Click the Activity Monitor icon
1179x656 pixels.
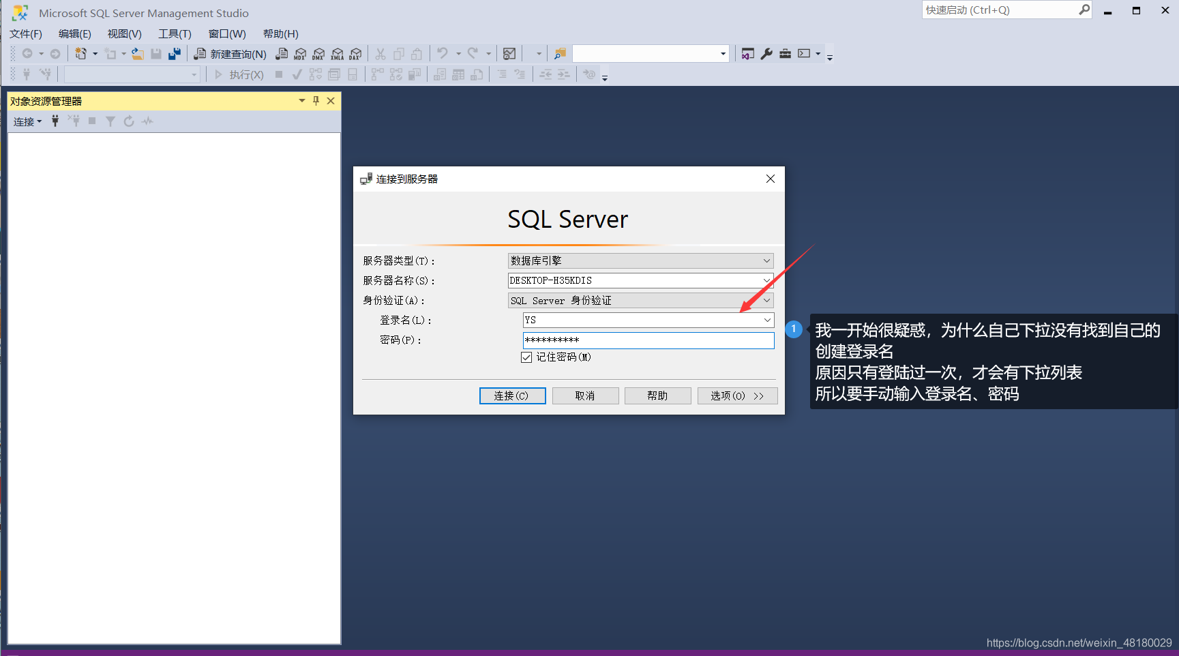[x=509, y=54]
